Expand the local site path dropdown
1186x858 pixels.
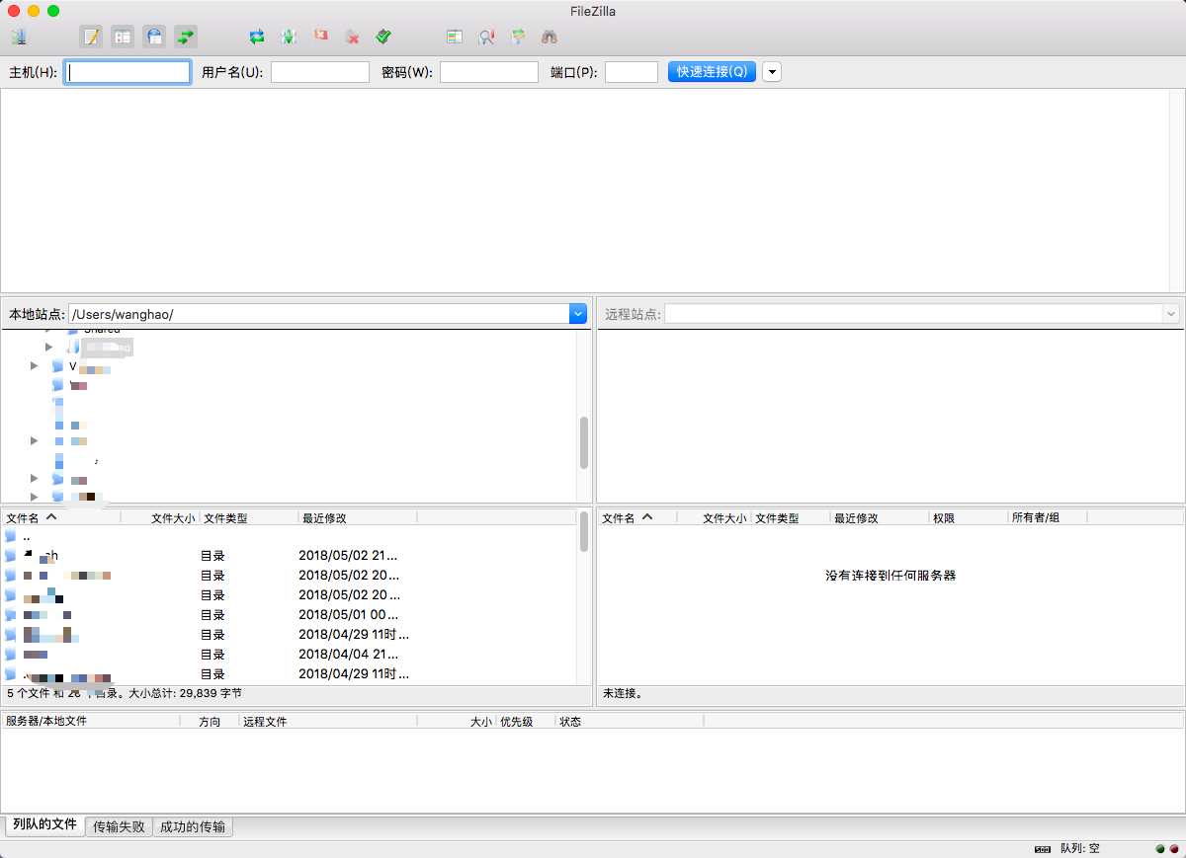coord(578,314)
